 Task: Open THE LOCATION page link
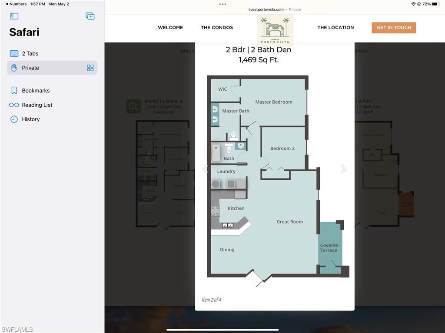335,27
